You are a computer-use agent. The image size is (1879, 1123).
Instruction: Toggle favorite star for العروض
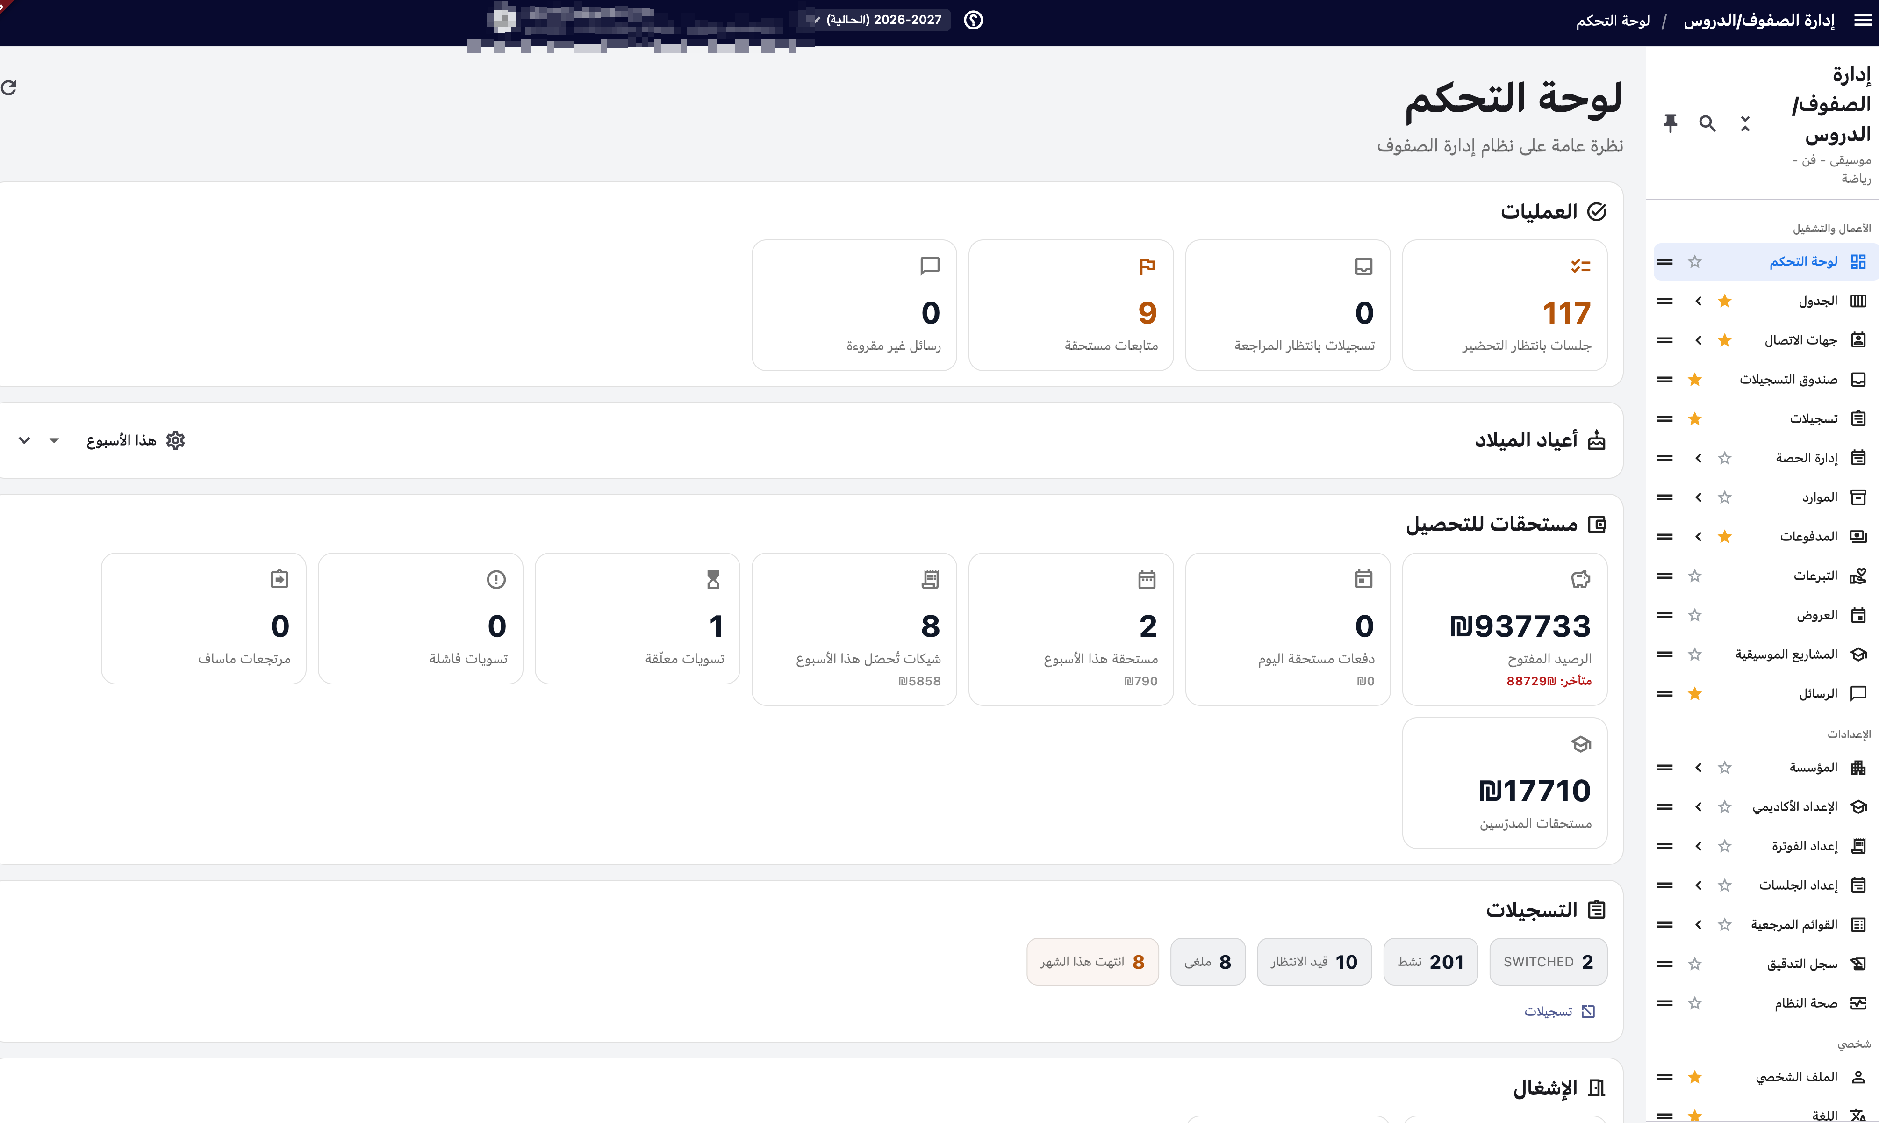click(1694, 615)
